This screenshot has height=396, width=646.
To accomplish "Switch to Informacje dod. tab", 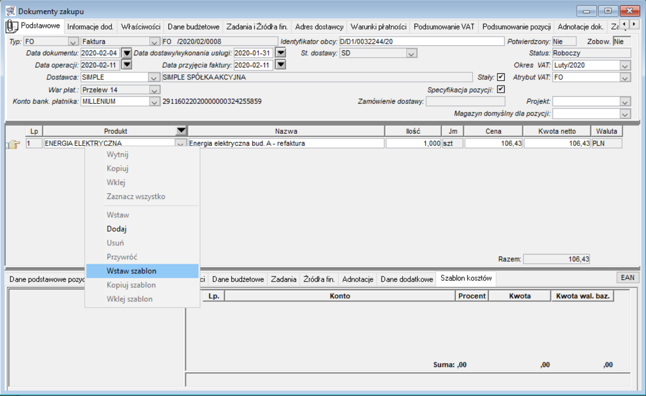I will 91,26.
